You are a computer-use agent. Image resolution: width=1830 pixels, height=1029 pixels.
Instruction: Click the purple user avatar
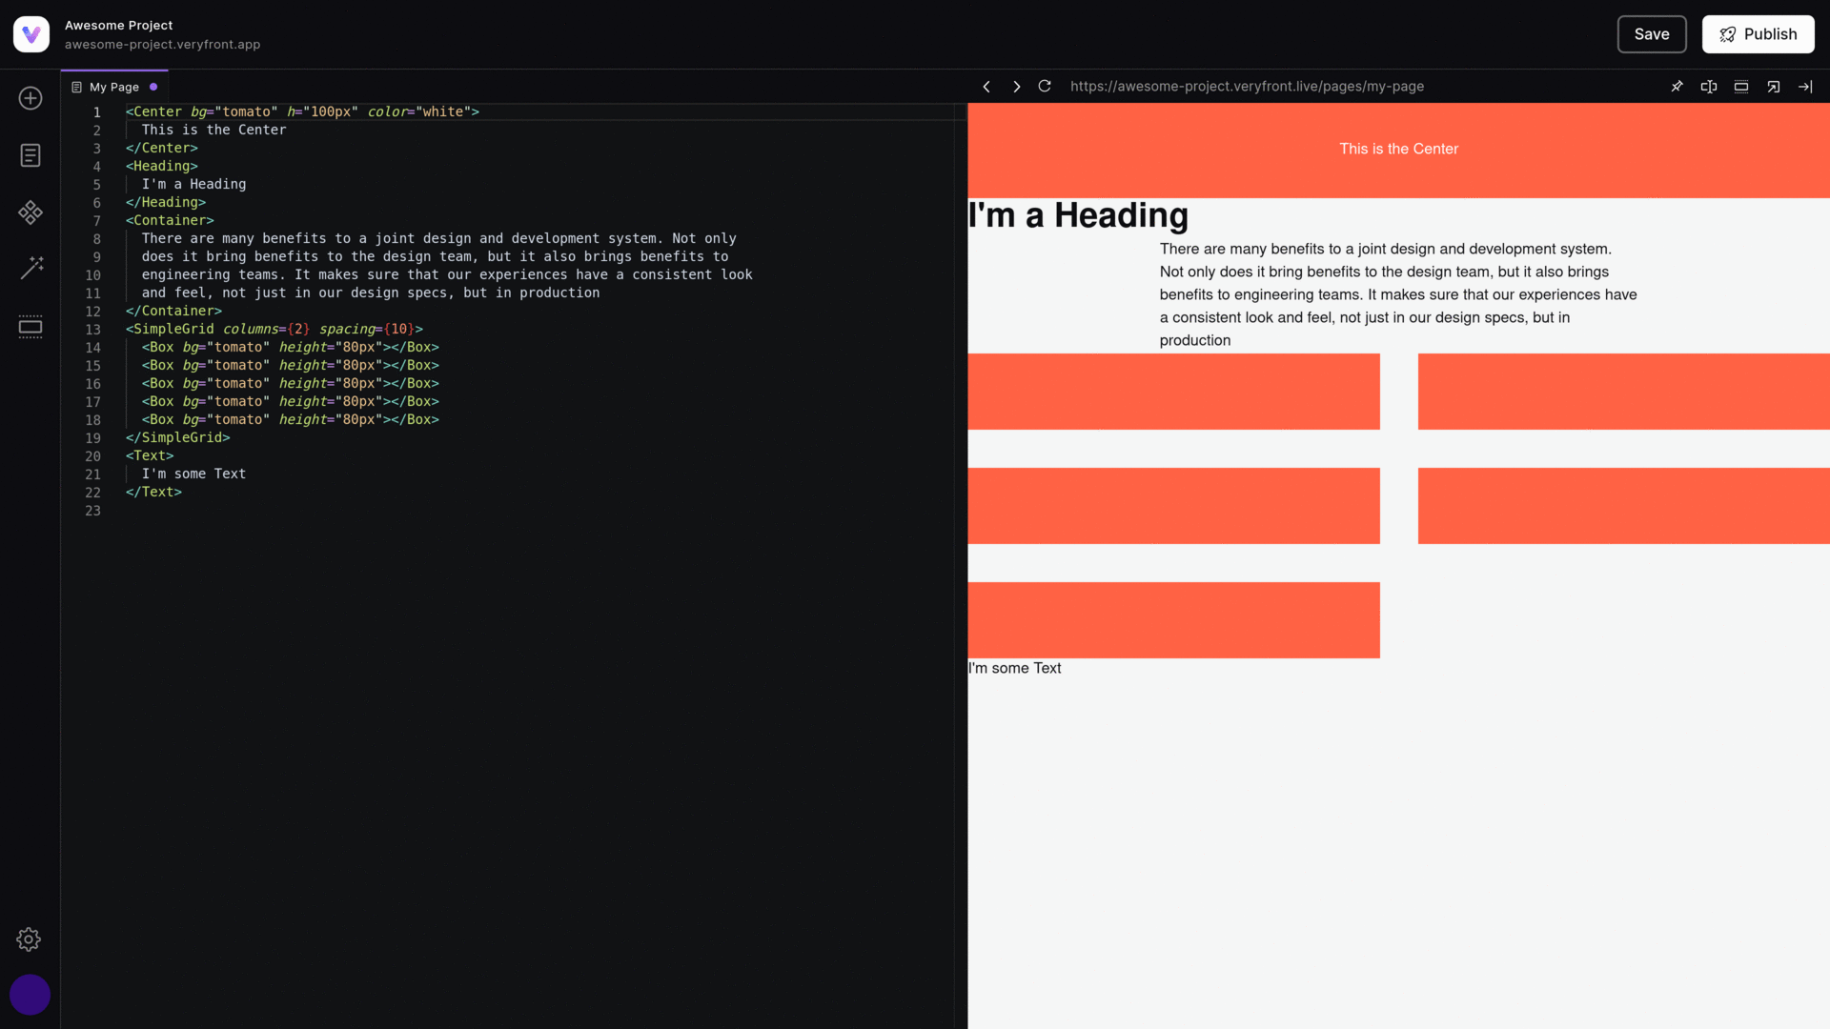pyautogui.click(x=30, y=995)
